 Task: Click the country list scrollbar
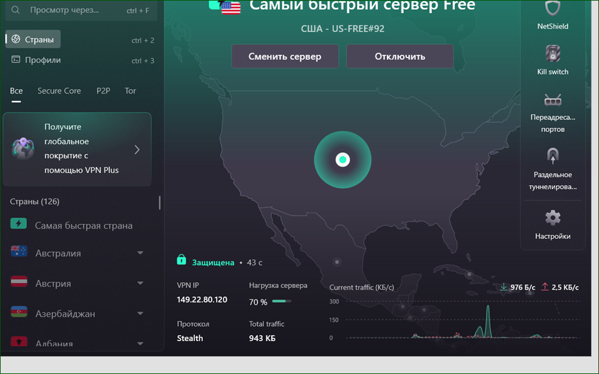[160, 202]
